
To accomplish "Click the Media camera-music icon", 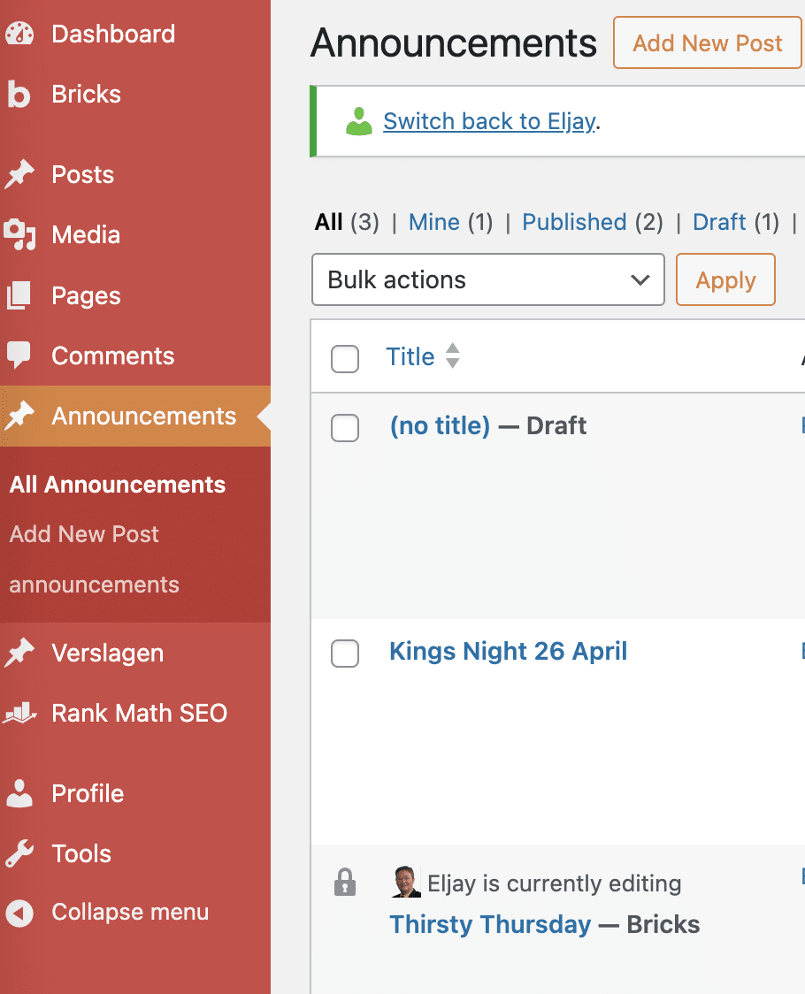I will [19, 234].
